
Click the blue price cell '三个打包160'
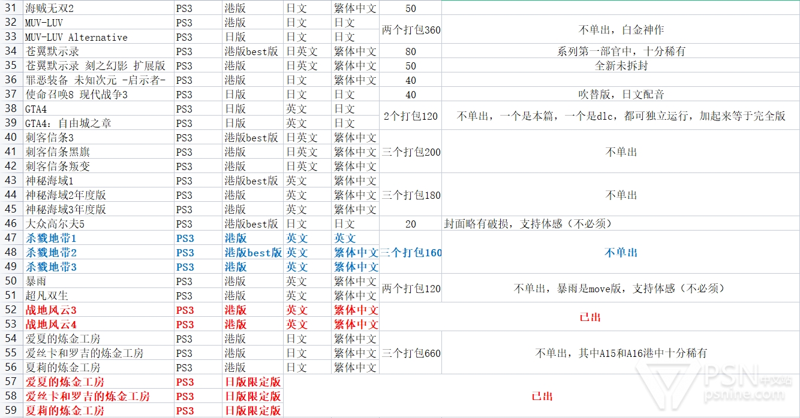pos(411,253)
